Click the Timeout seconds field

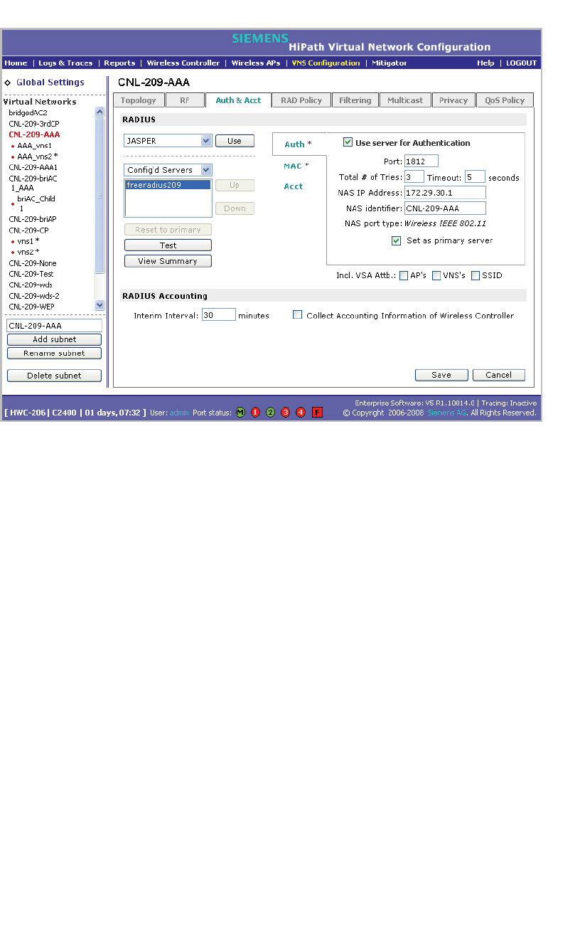pos(476,177)
